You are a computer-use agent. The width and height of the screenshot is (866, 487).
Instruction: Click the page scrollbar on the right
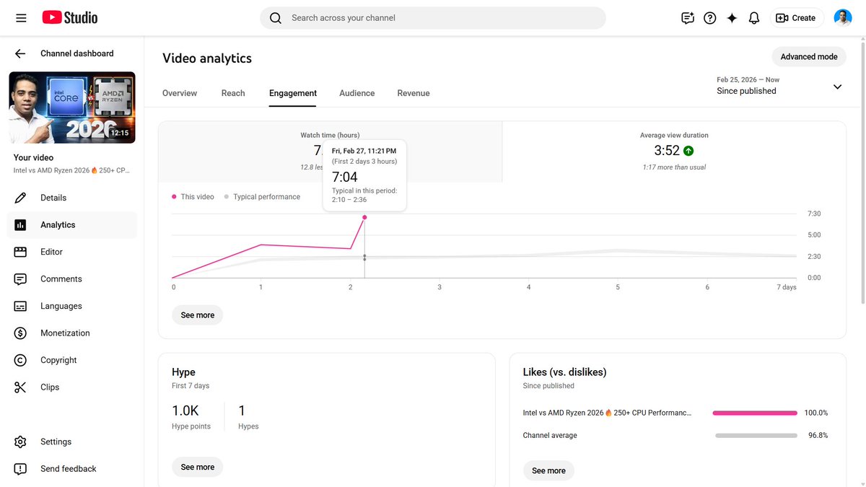coord(863,173)
